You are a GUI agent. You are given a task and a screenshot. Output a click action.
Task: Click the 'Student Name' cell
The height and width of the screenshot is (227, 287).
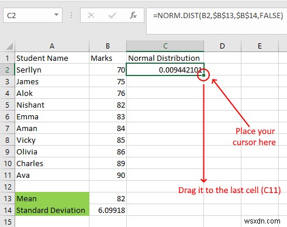coord(52,58)
